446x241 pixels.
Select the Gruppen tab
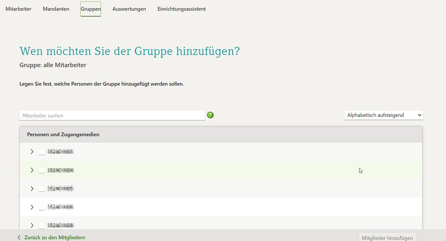tap(91, 9)
